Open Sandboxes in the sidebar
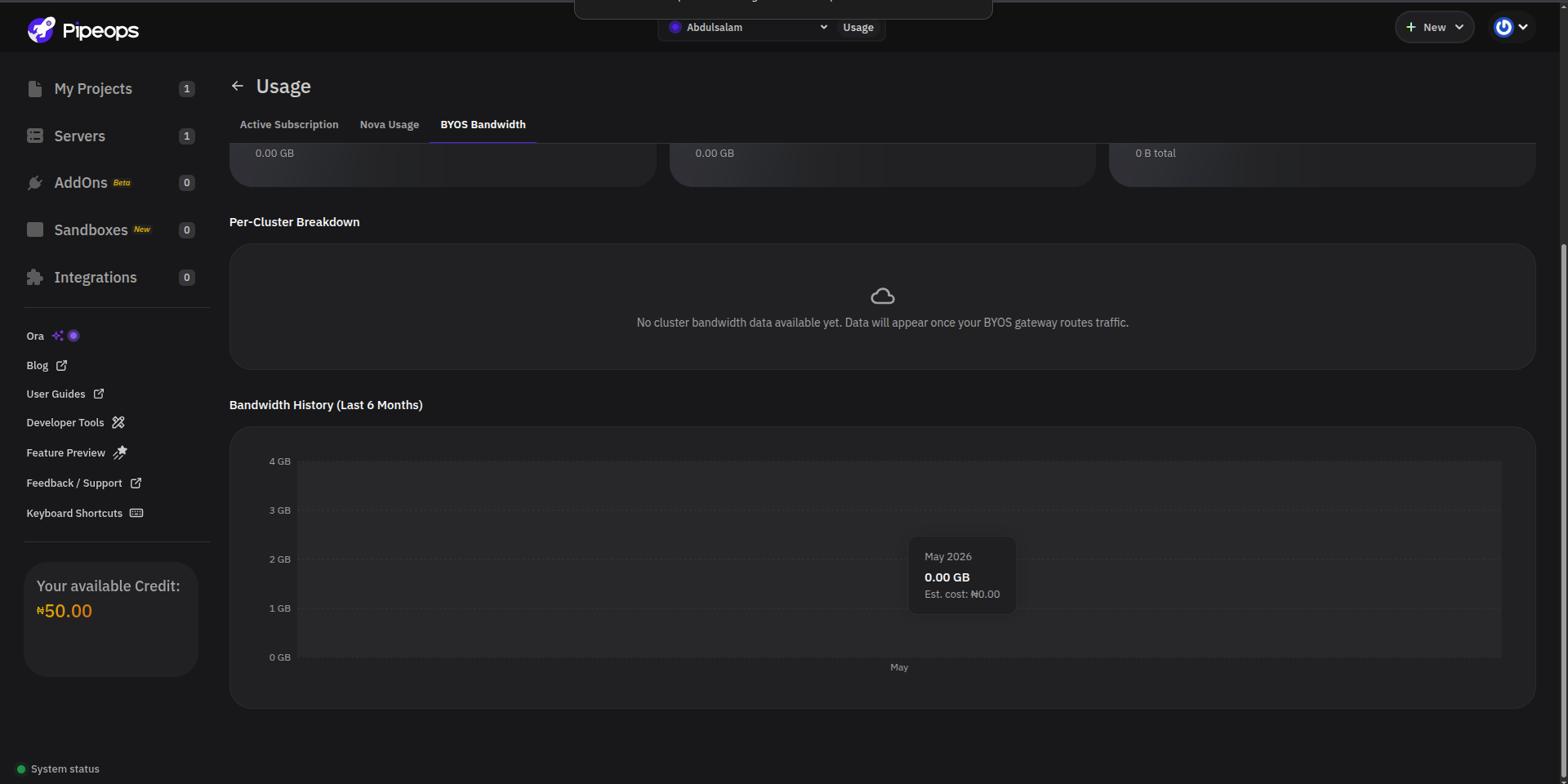The height and width of the screenshot is (784, 1568). pos(112,229)
